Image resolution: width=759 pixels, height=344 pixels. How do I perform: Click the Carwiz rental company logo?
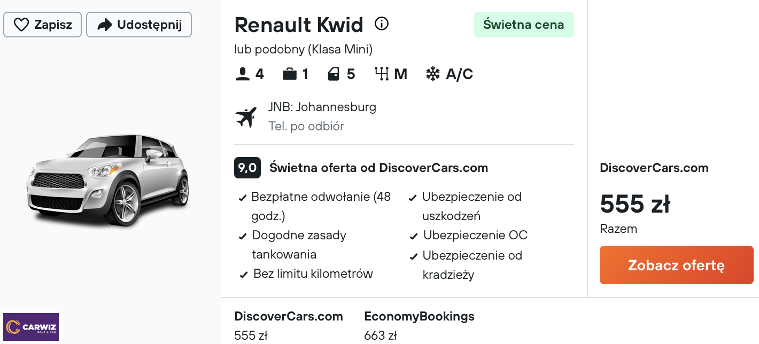[32, 327]
